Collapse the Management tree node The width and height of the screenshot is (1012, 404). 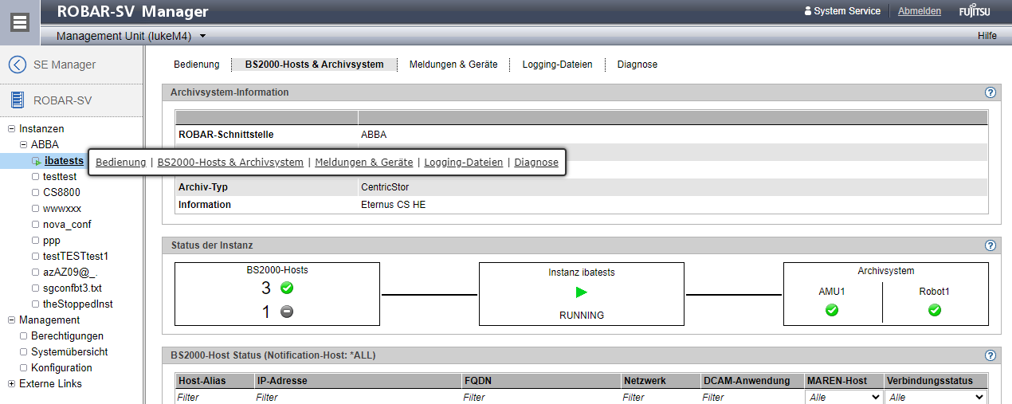click(11, 320)
